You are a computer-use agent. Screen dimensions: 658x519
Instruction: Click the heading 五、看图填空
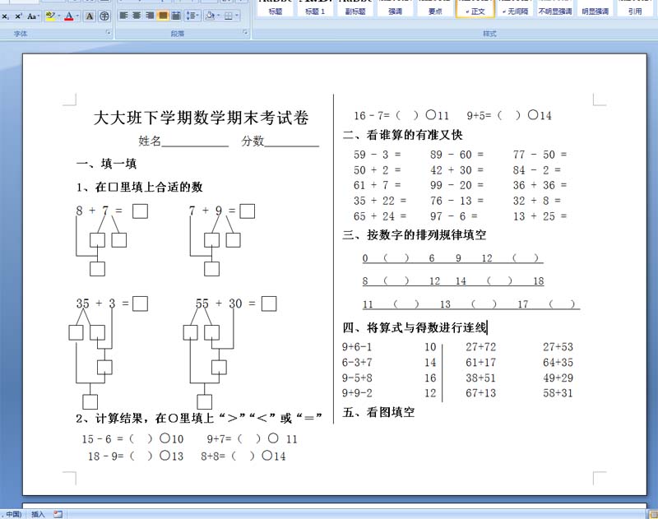[x=378, y=412]
